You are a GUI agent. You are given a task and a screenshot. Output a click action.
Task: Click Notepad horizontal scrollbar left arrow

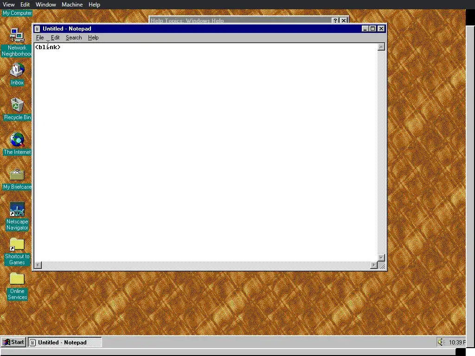tap(38, 265)
